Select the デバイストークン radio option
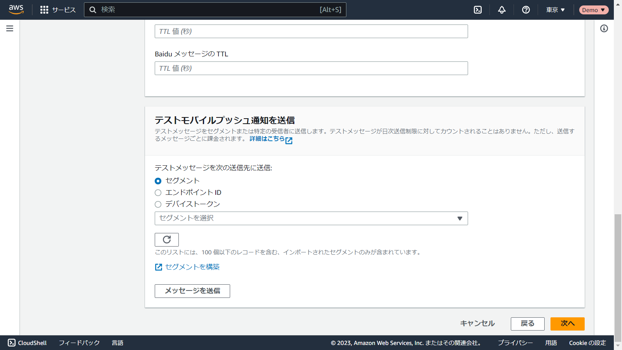Image resolution: width=622 pixels, height=350 pixels. tap(158, 204)
